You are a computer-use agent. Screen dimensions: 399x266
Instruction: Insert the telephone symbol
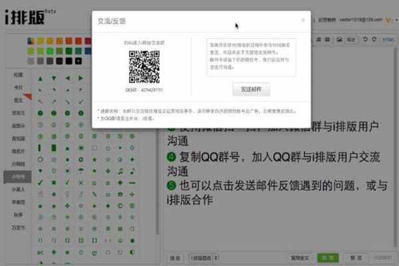(x=120, y=194)
